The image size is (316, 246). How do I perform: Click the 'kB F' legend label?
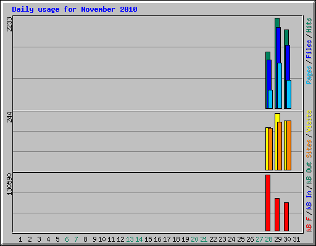tap(309, 224)
